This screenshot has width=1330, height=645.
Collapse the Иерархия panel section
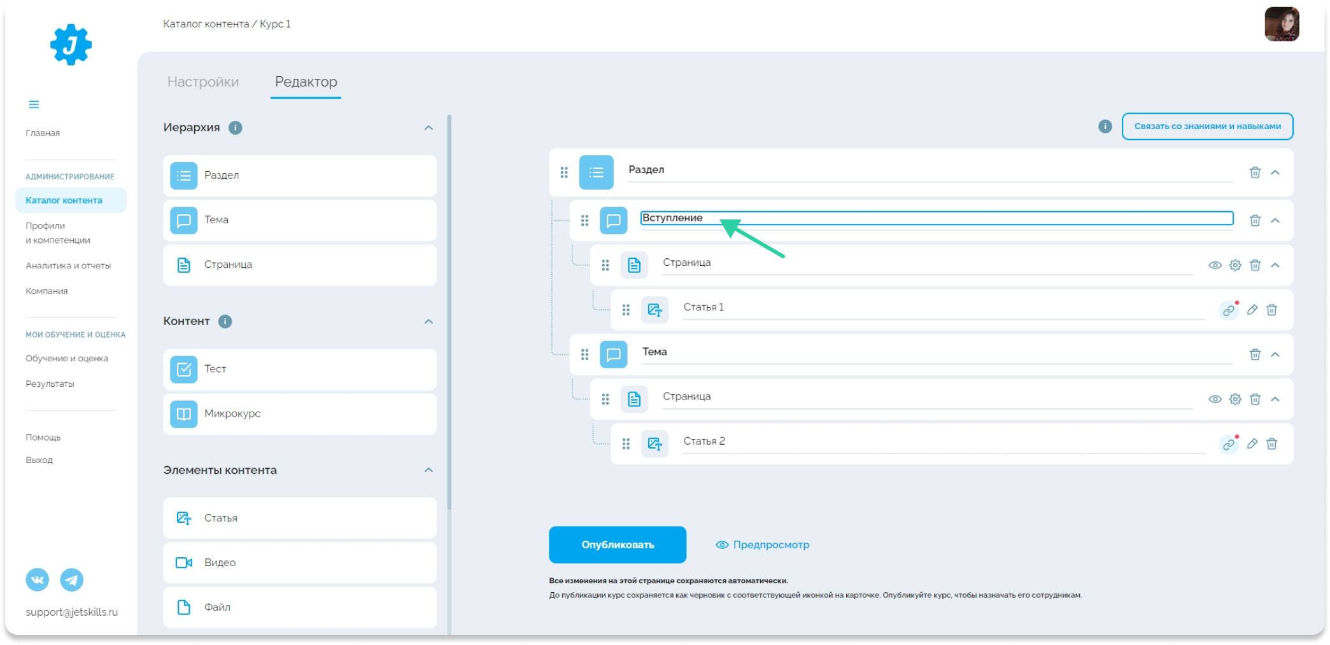[x=428, y=128]
